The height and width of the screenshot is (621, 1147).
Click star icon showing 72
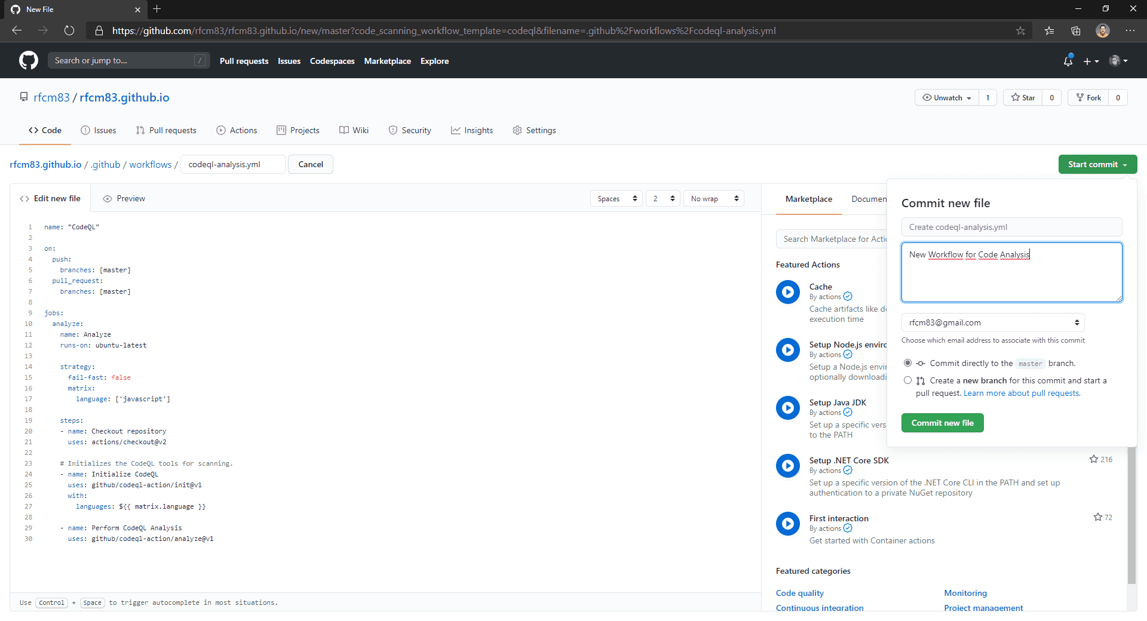tap(1098, 517)
